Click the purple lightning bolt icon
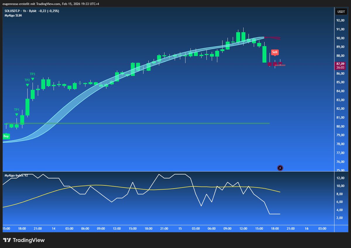The height and width of the screenshot is (248, 351). [280, 168]
